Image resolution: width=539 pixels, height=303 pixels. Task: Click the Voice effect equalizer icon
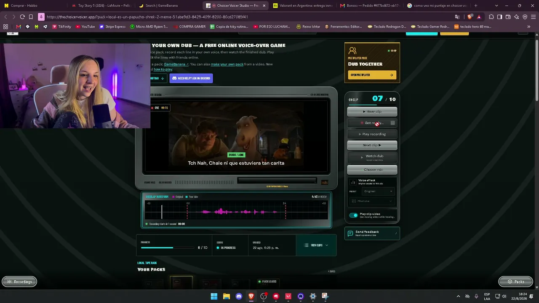(x=353, y=182)
